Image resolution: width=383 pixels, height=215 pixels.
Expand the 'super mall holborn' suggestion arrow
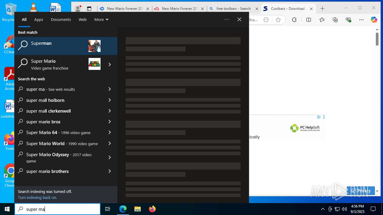click(110, 100)
